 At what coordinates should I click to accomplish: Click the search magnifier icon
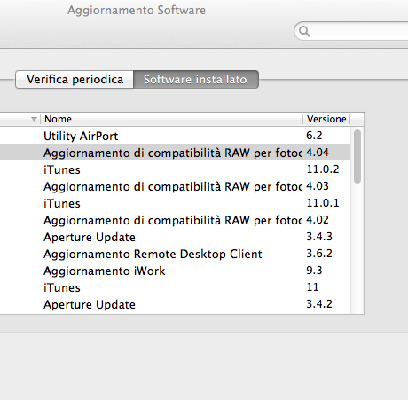(x=304, y=31)
